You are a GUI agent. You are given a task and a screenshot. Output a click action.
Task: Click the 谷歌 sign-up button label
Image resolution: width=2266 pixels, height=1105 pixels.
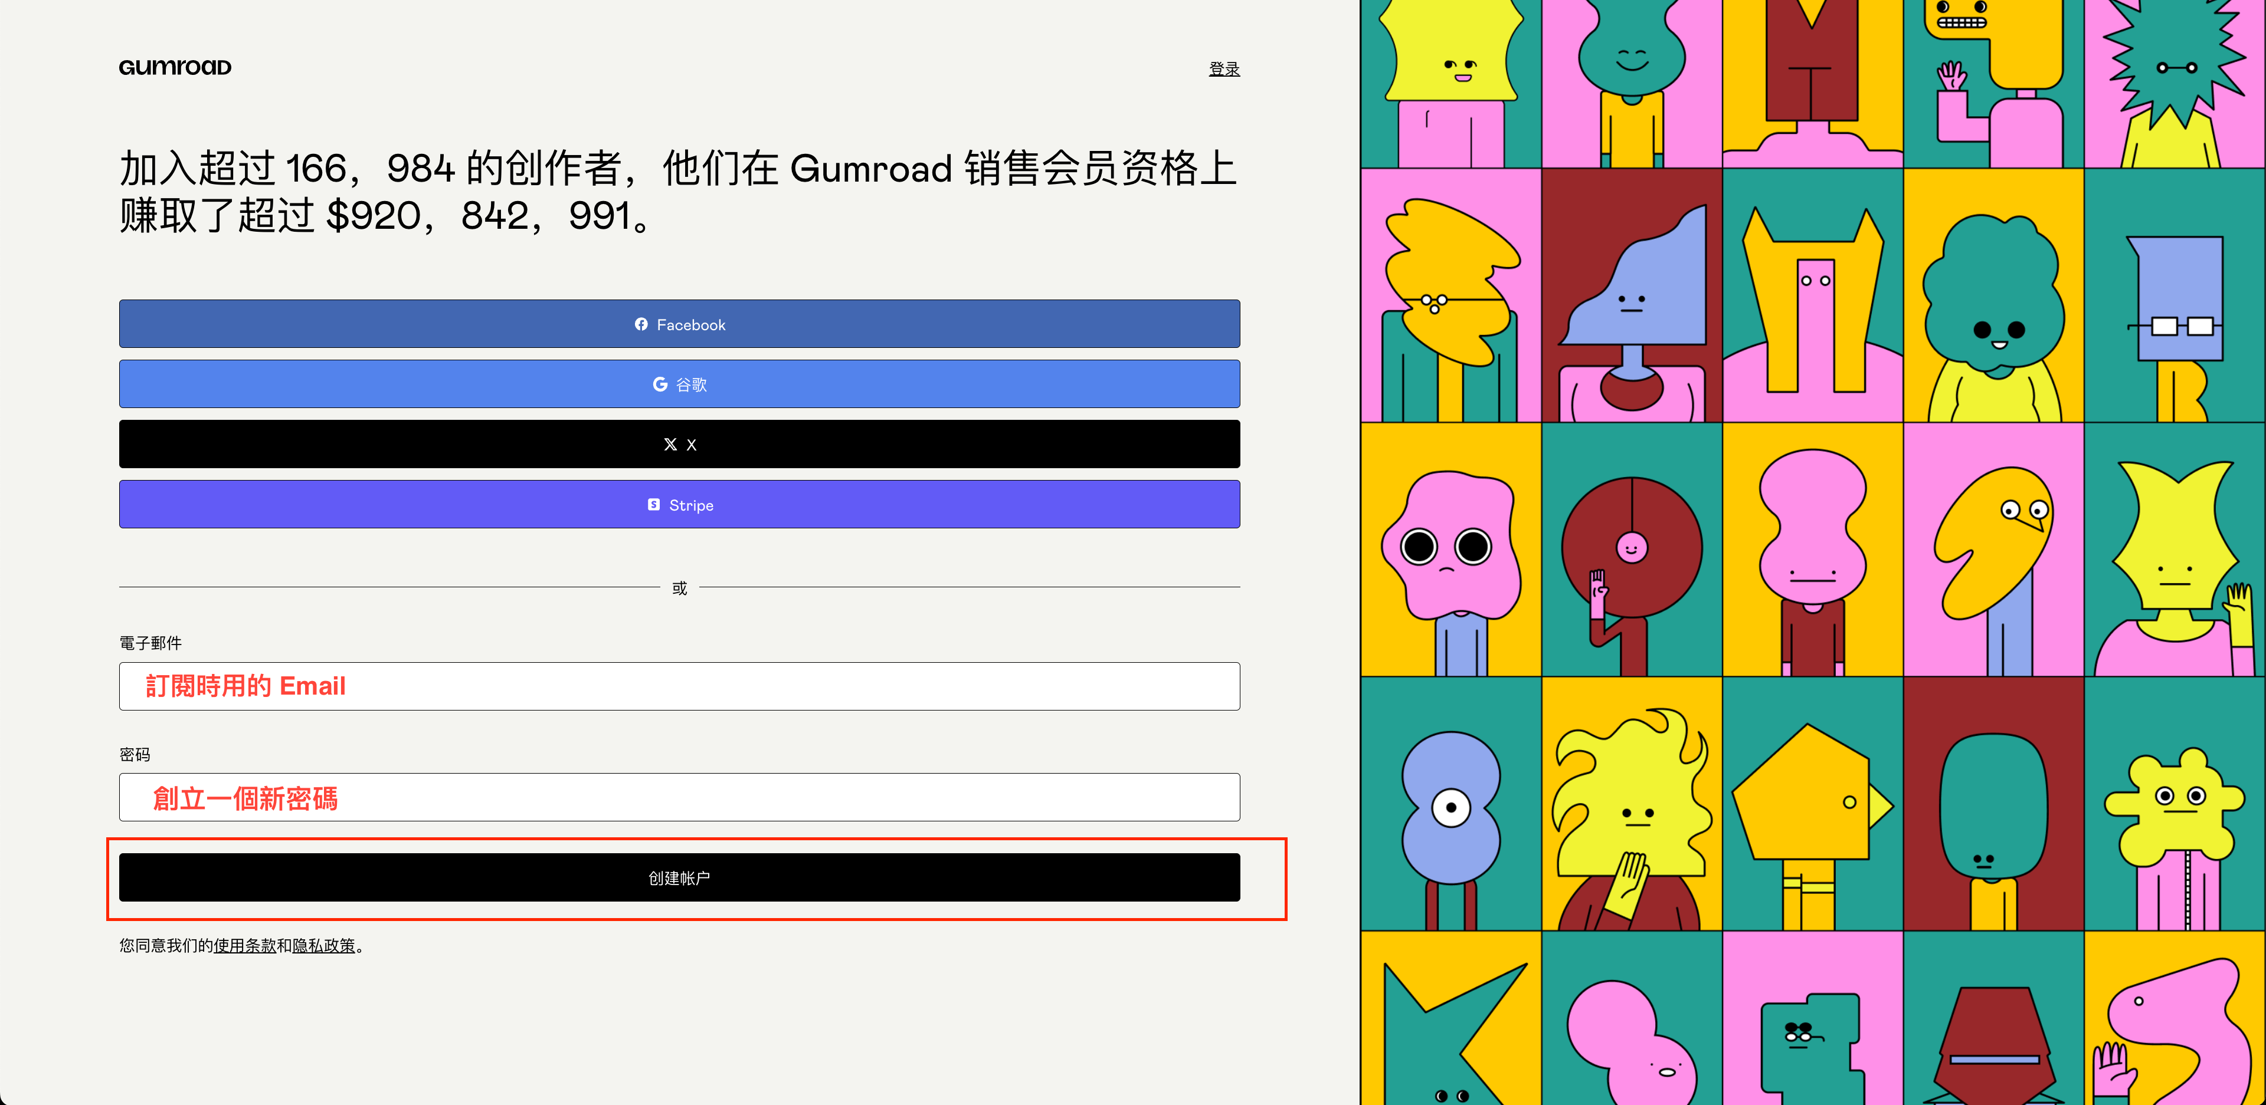coord(692,385)
